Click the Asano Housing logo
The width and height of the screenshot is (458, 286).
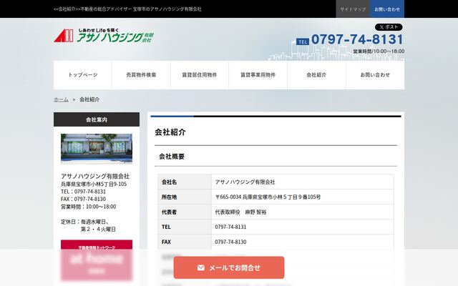click(x=104, y=36)
